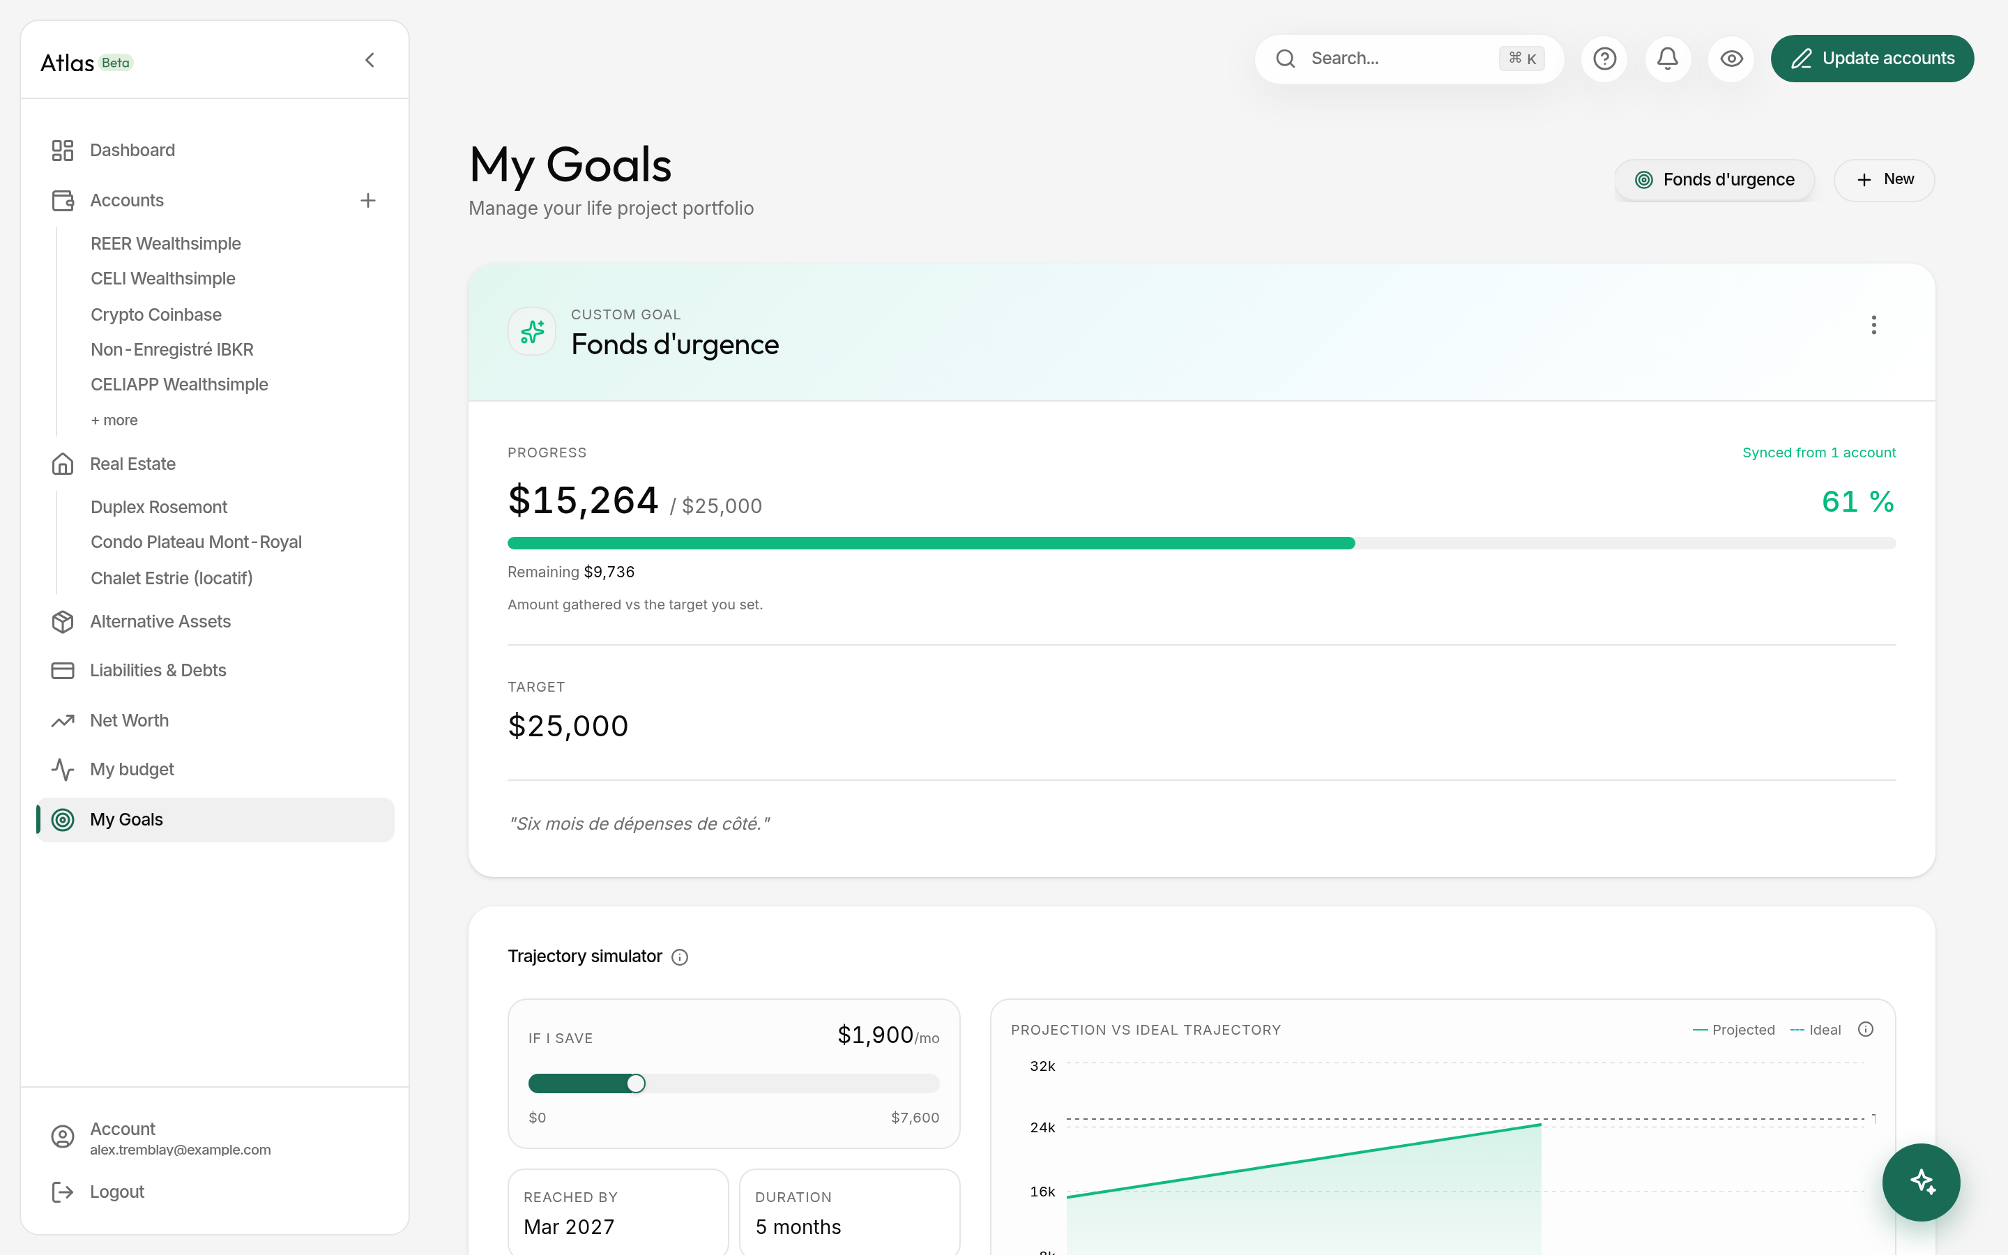2008x1255 pixels.
Task: Open Non-Enregistré IBKR account
Action: (x=172, y=349)
